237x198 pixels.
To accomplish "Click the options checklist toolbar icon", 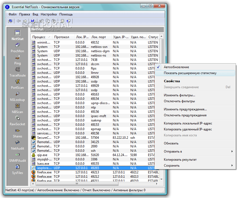I will [62, 21].
